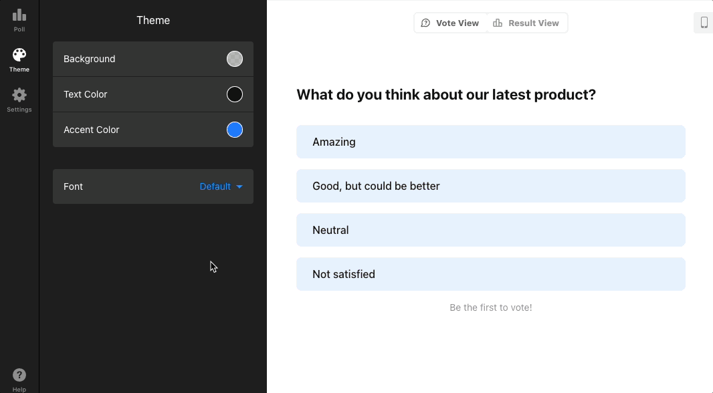Toggle the mobile preview icon
The height and width of the screenshot is (393, 713).
(x=704, y=23)
